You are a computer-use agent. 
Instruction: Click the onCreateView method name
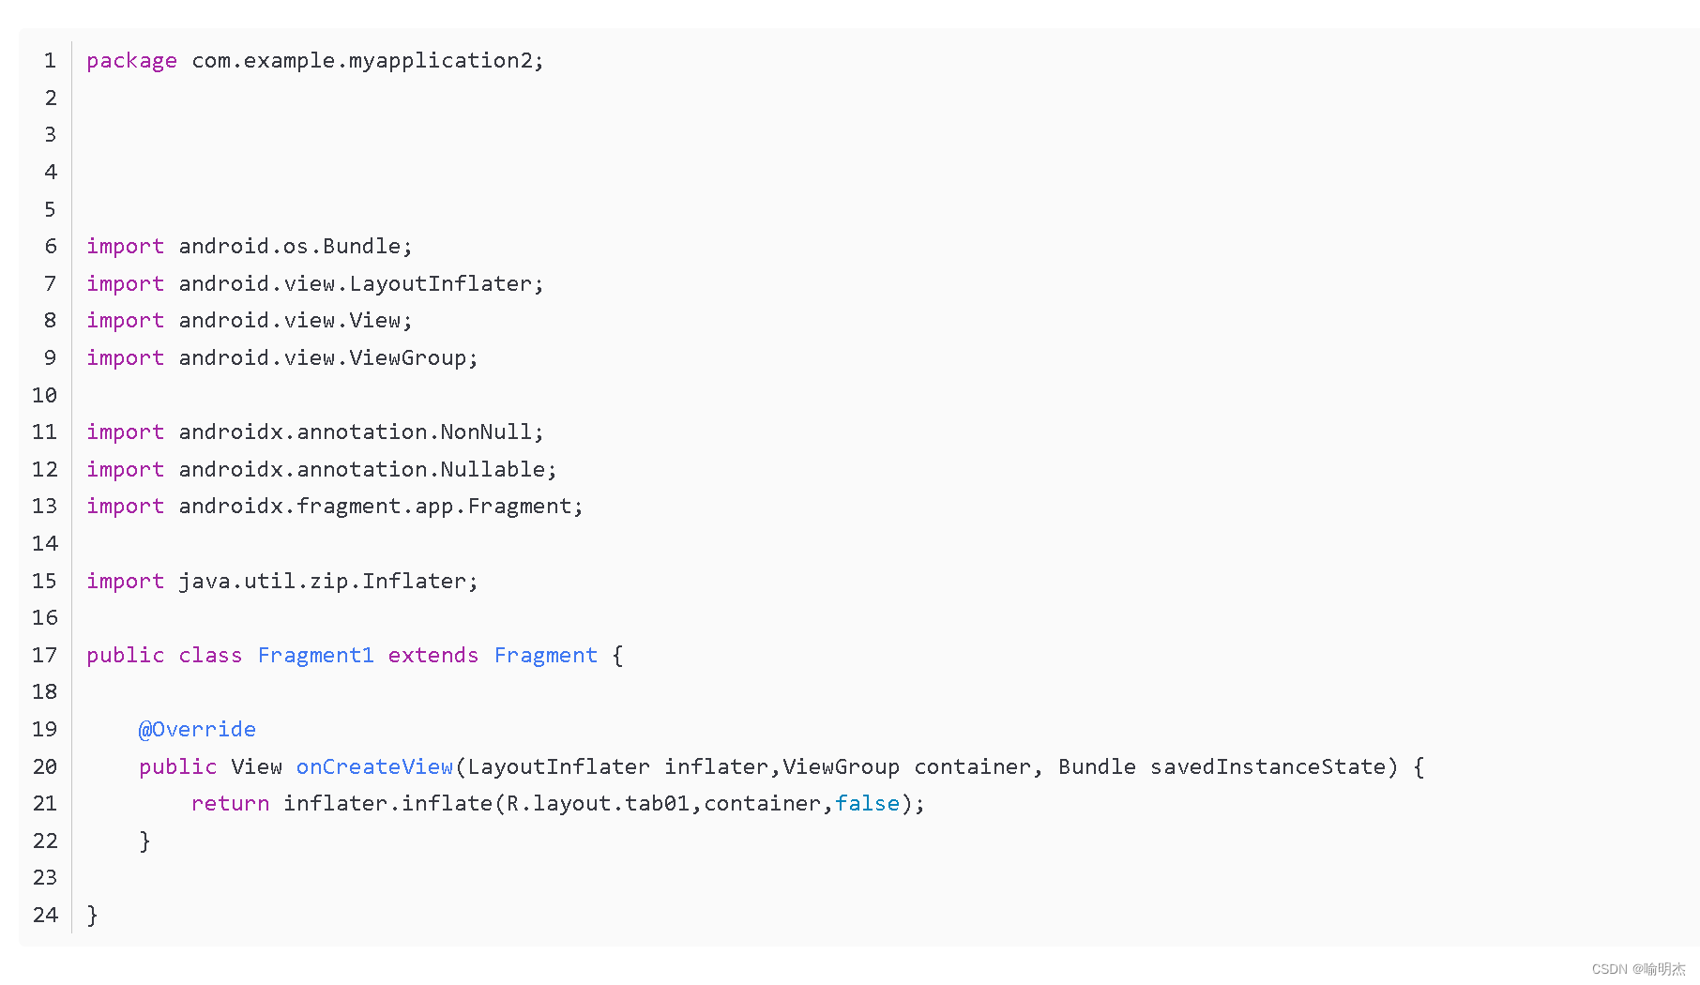tap(375, 767)
